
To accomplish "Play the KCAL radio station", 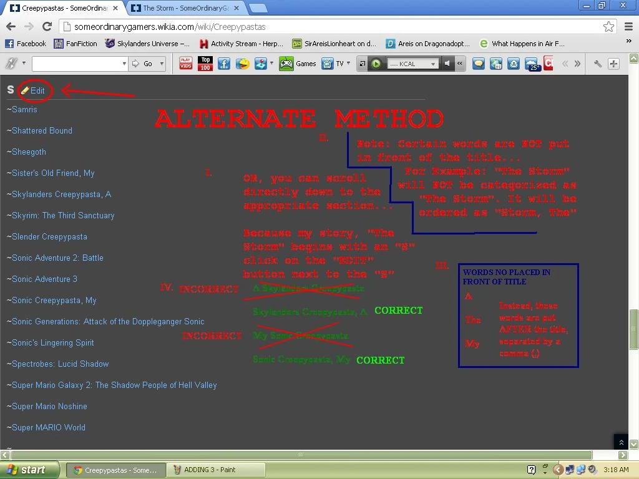I will point(376,64).
